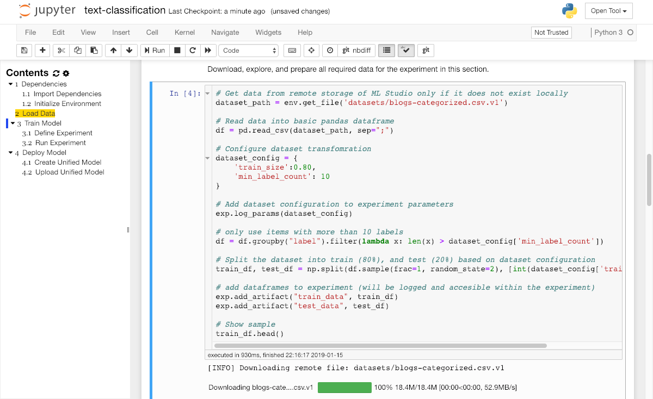Viewport: 653px width, 399px height.
Task: Restart the kernel using circular arrow
Action: coord(192,51)
